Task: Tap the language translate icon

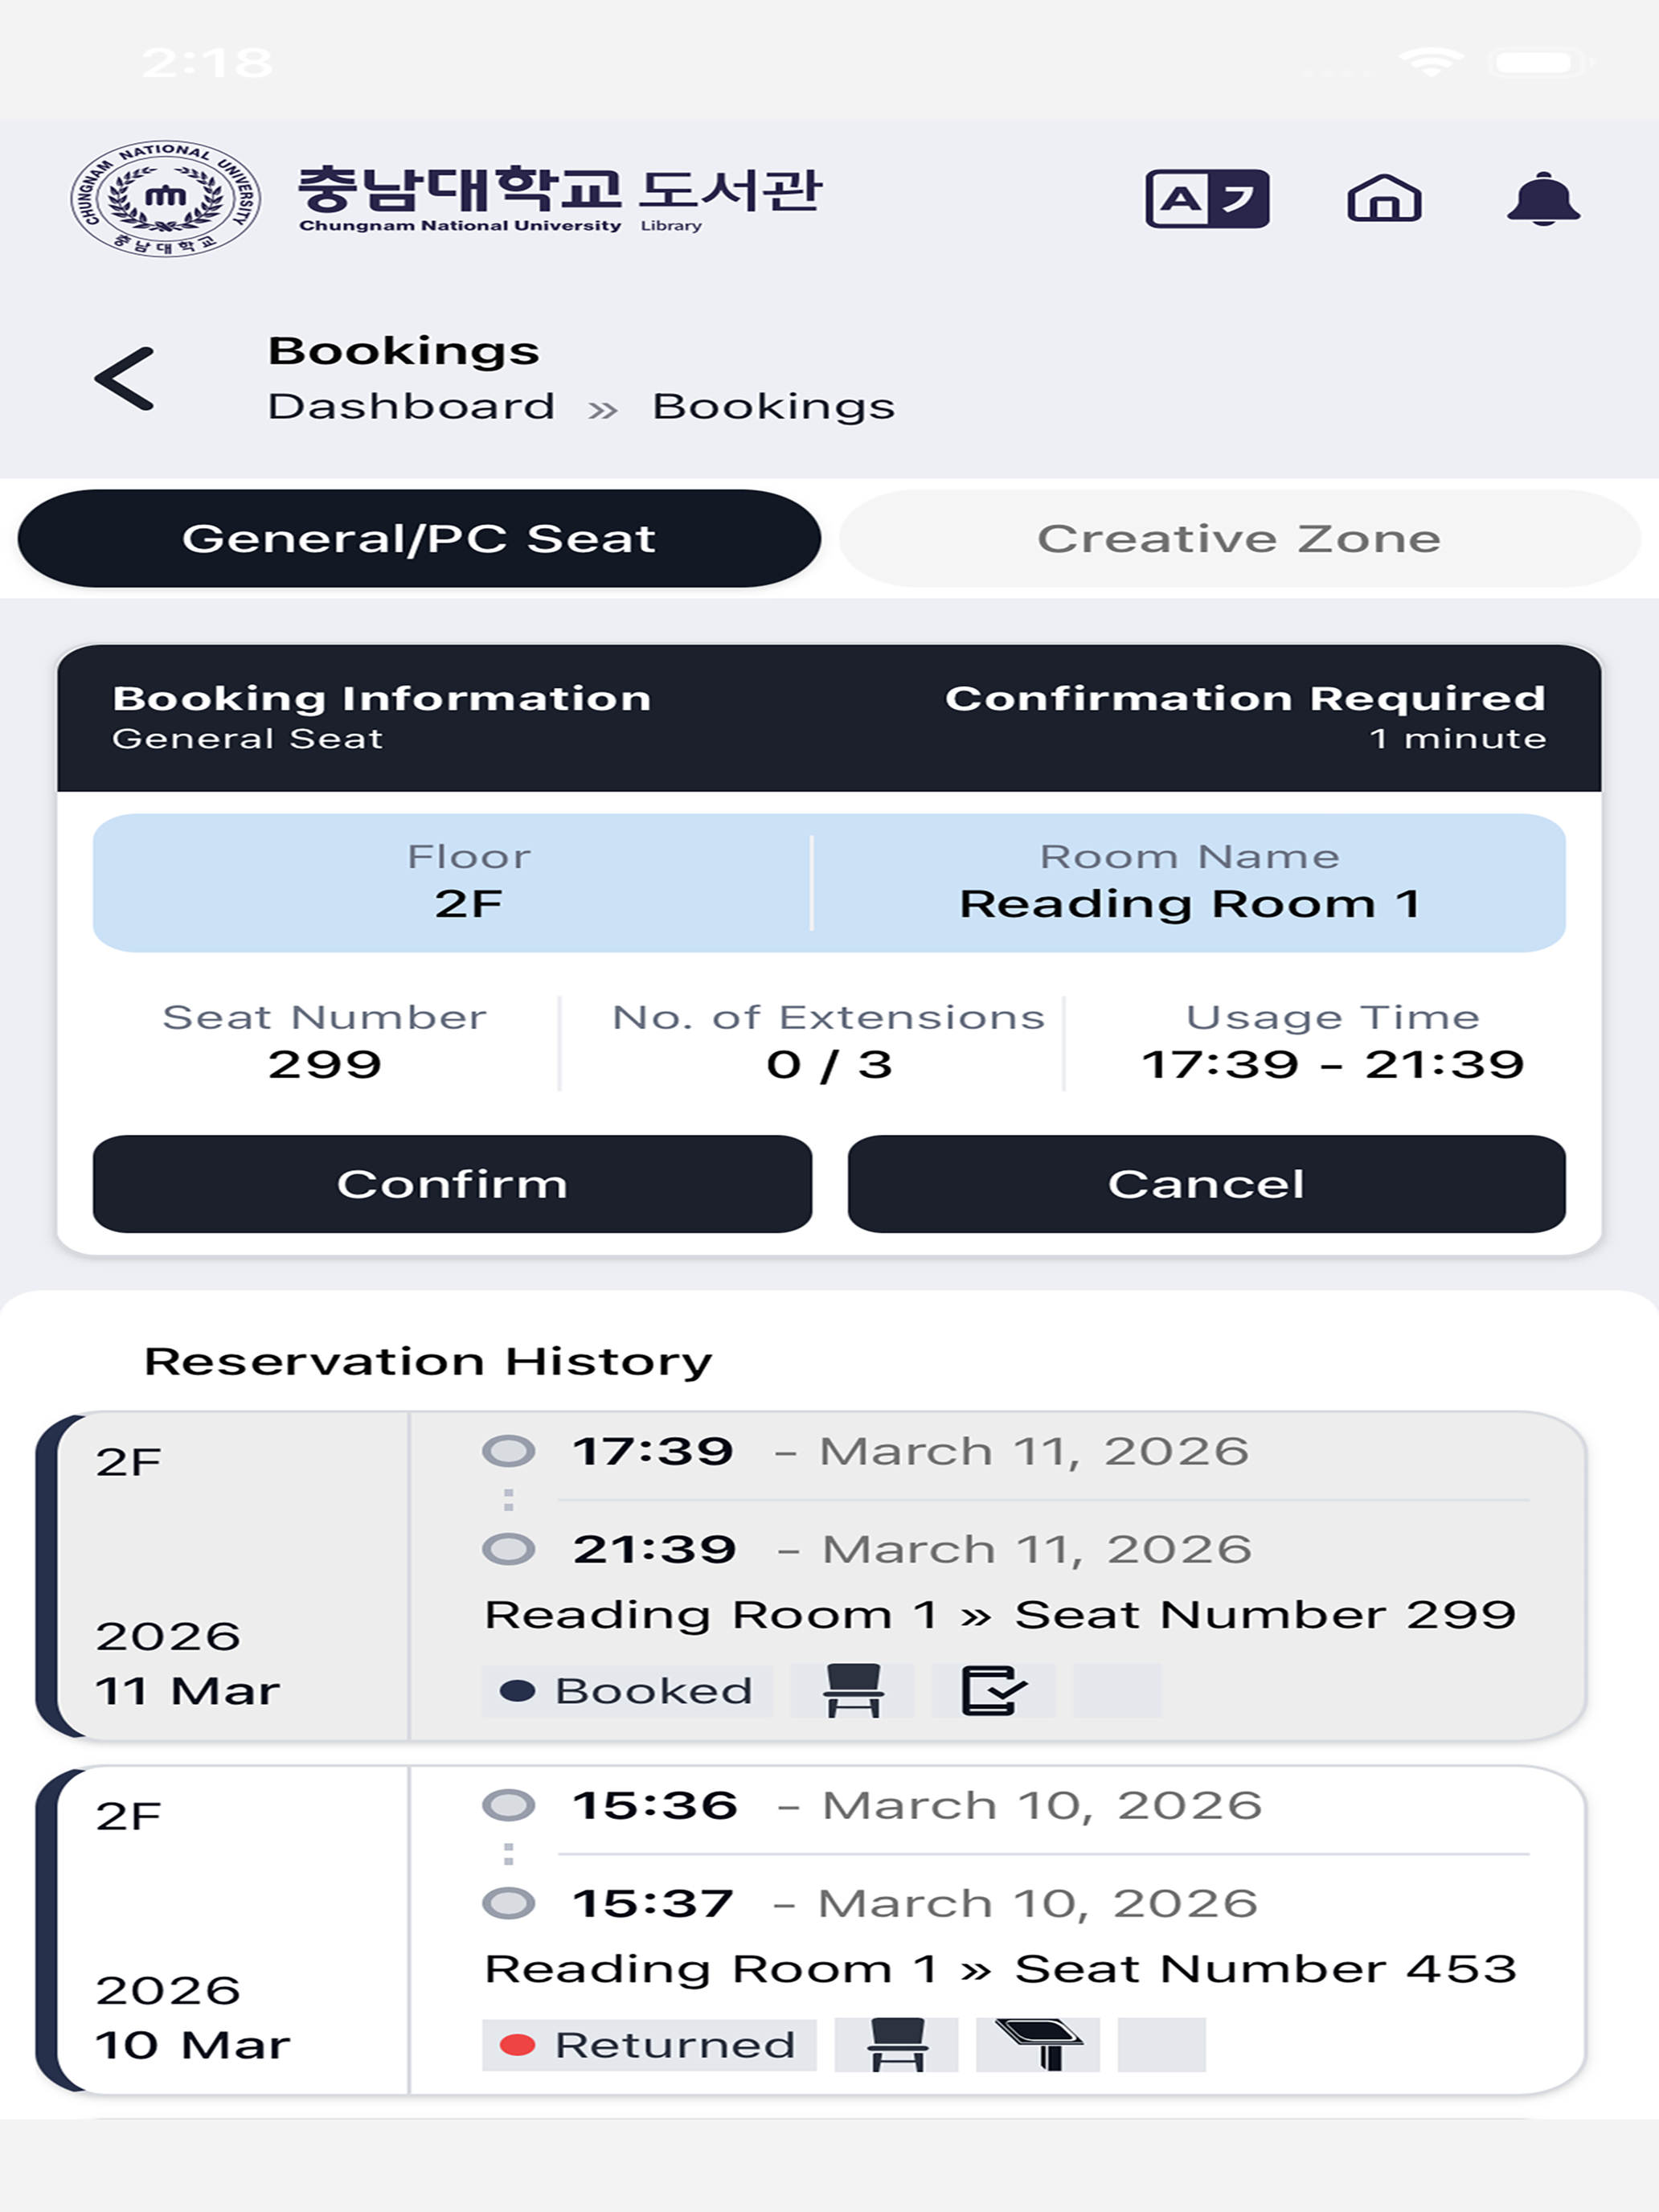Action: (x=1207, y=199)
